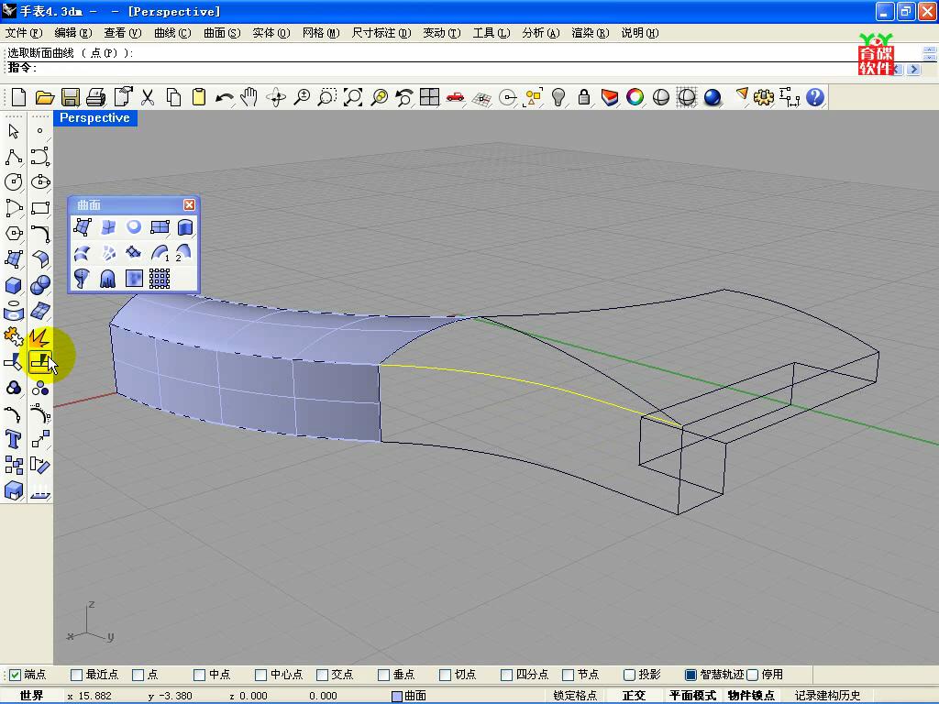Save the model with the floppy disk icon
939x704 pixels.
[70, 97]
